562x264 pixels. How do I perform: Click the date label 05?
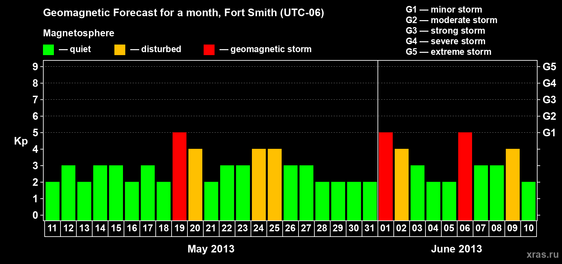[x=449, y=228]
